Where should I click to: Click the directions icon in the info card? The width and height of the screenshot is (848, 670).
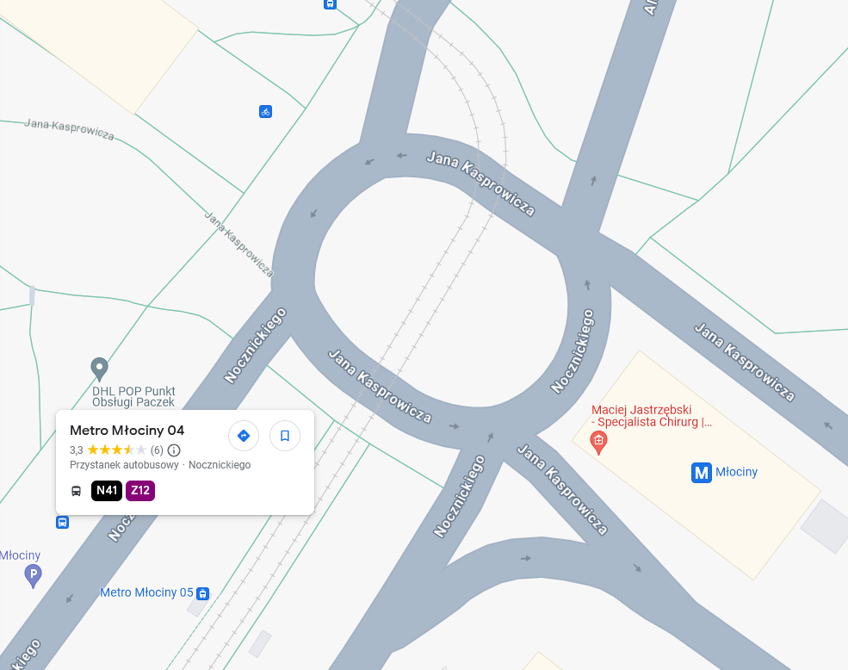244,436
